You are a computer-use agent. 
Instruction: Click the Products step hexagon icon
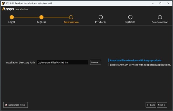point(101,17)
